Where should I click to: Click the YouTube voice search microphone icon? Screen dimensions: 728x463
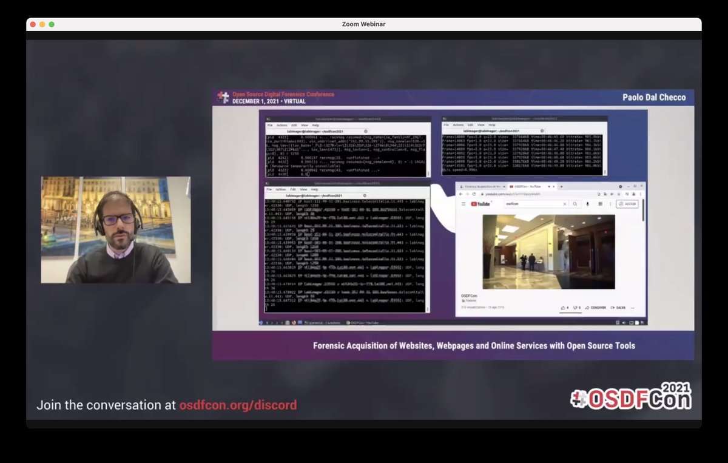(x=587, y=203)
